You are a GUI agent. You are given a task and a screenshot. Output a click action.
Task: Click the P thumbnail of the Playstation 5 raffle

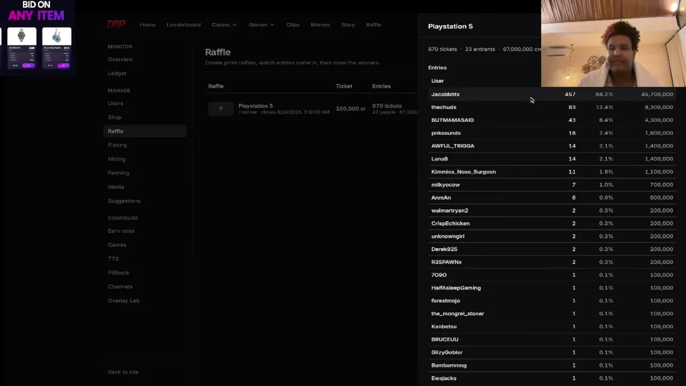[221, 109]
